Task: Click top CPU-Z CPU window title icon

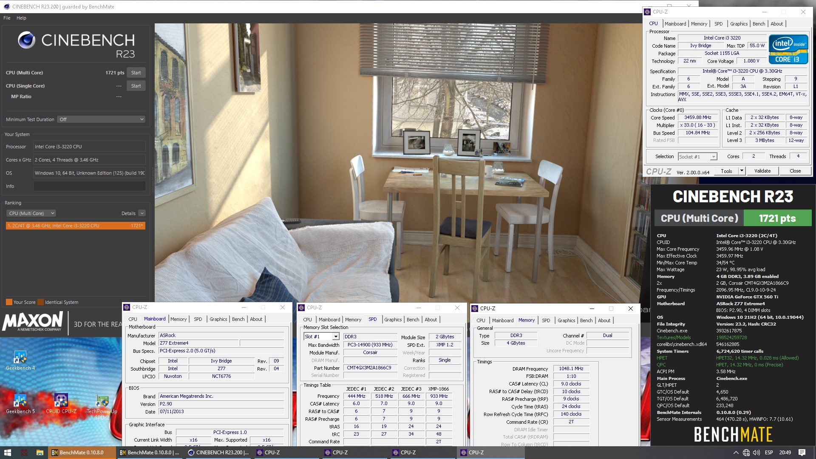Action: tap(647, 12)
